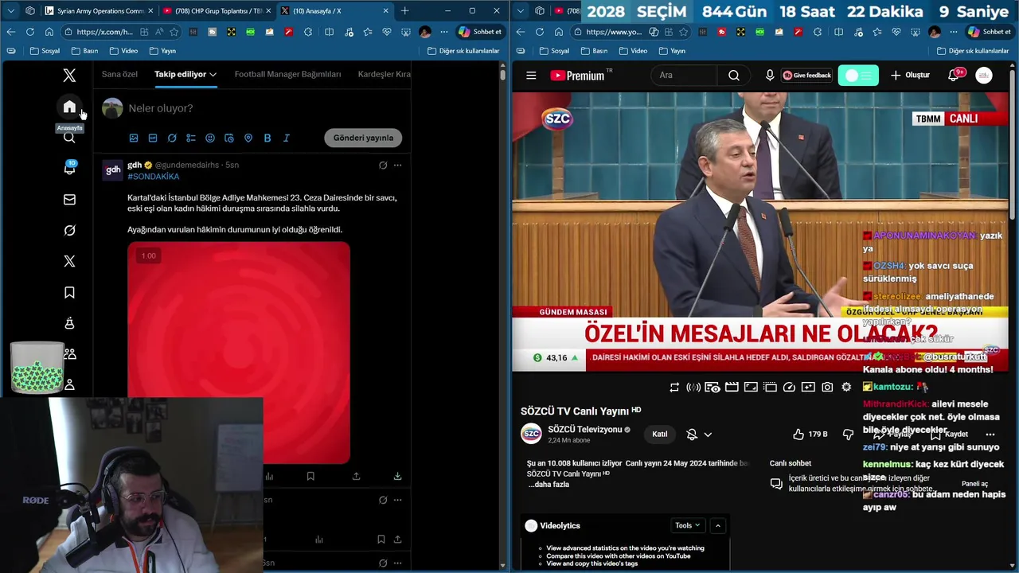Click Oluştur create button on YouTube
1019x573 pixels.
[910, 76]
